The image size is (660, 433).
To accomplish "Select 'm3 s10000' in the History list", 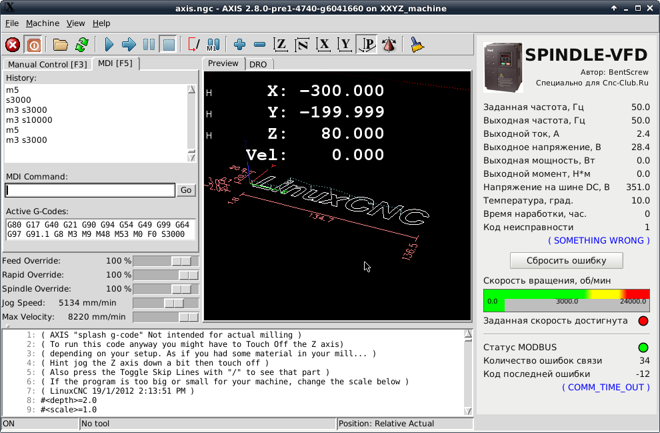I will tap(29, 120).
